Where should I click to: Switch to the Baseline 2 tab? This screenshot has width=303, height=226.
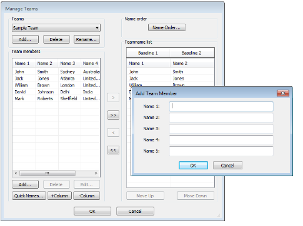point(191,53)
